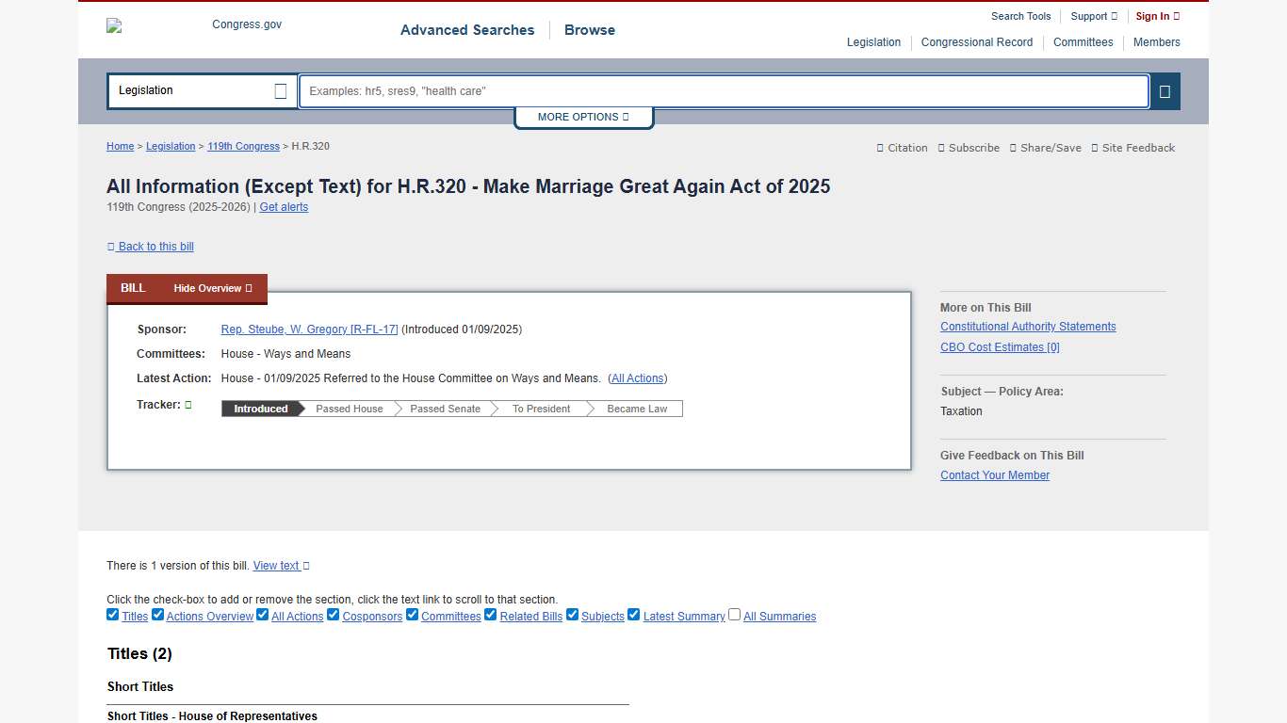Open the Citation tool icon
The width and height of the screenshot is (1287, 723).
(880, 148)
